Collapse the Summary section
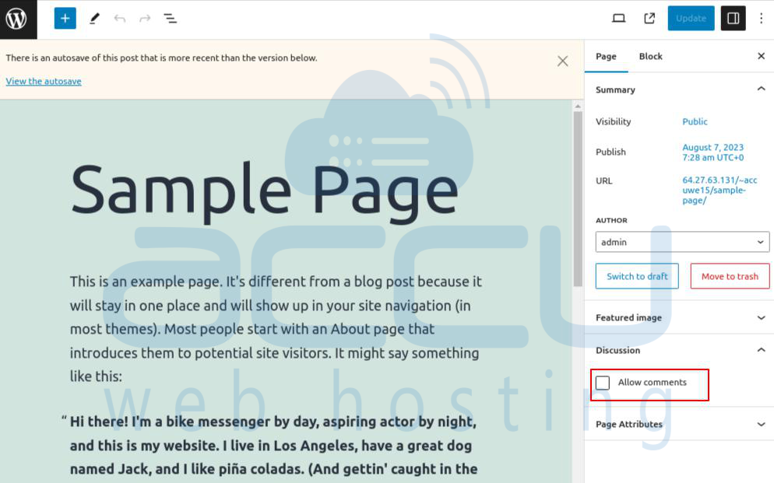Screen dimensions: 774x483 (761, 89)
